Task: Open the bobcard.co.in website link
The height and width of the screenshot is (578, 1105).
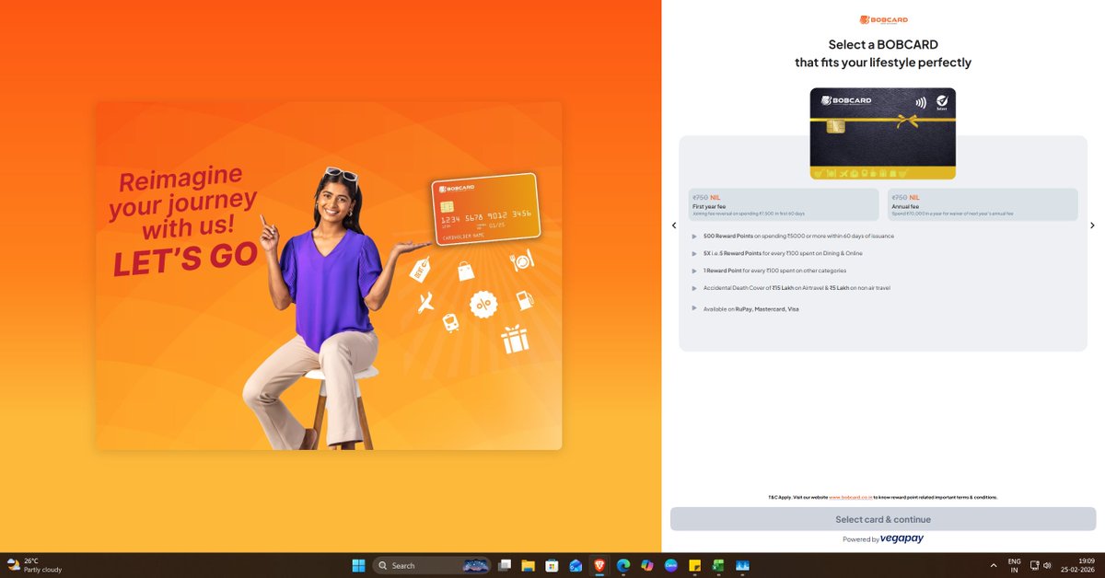Action: coord(851,497)
